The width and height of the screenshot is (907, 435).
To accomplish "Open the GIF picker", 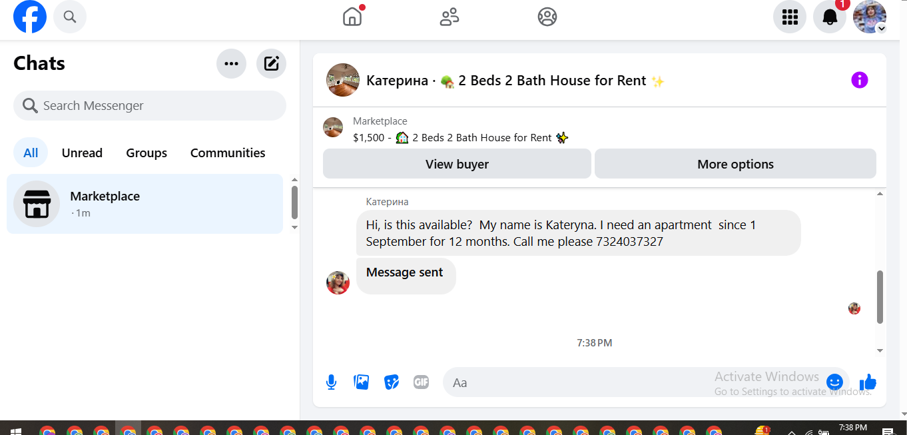I will pyautogui.click(x=421, y=382).
